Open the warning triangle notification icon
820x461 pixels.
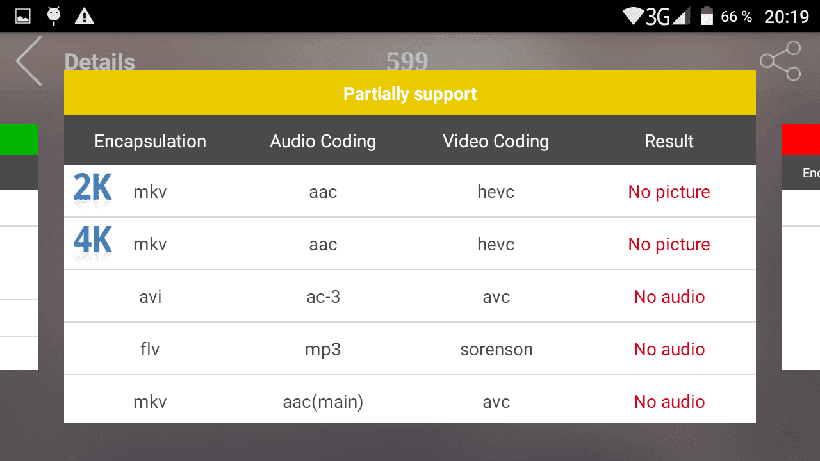pyautogui.click(x=84, y=16)
